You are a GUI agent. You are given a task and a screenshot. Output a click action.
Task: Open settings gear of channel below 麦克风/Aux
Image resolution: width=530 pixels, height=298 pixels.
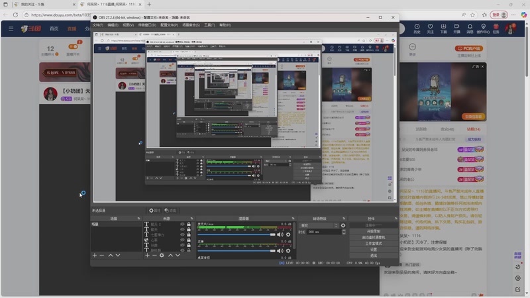point(288,251)
